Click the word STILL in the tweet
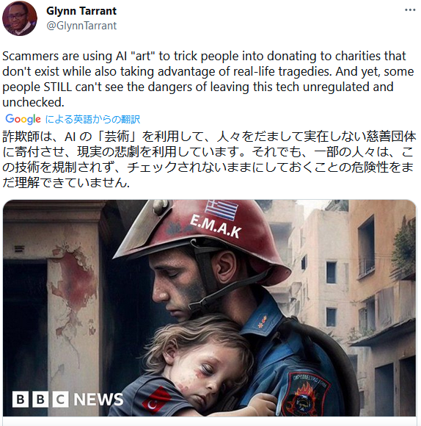The width and height of the screenshot is (421, 426). [58, 87]
